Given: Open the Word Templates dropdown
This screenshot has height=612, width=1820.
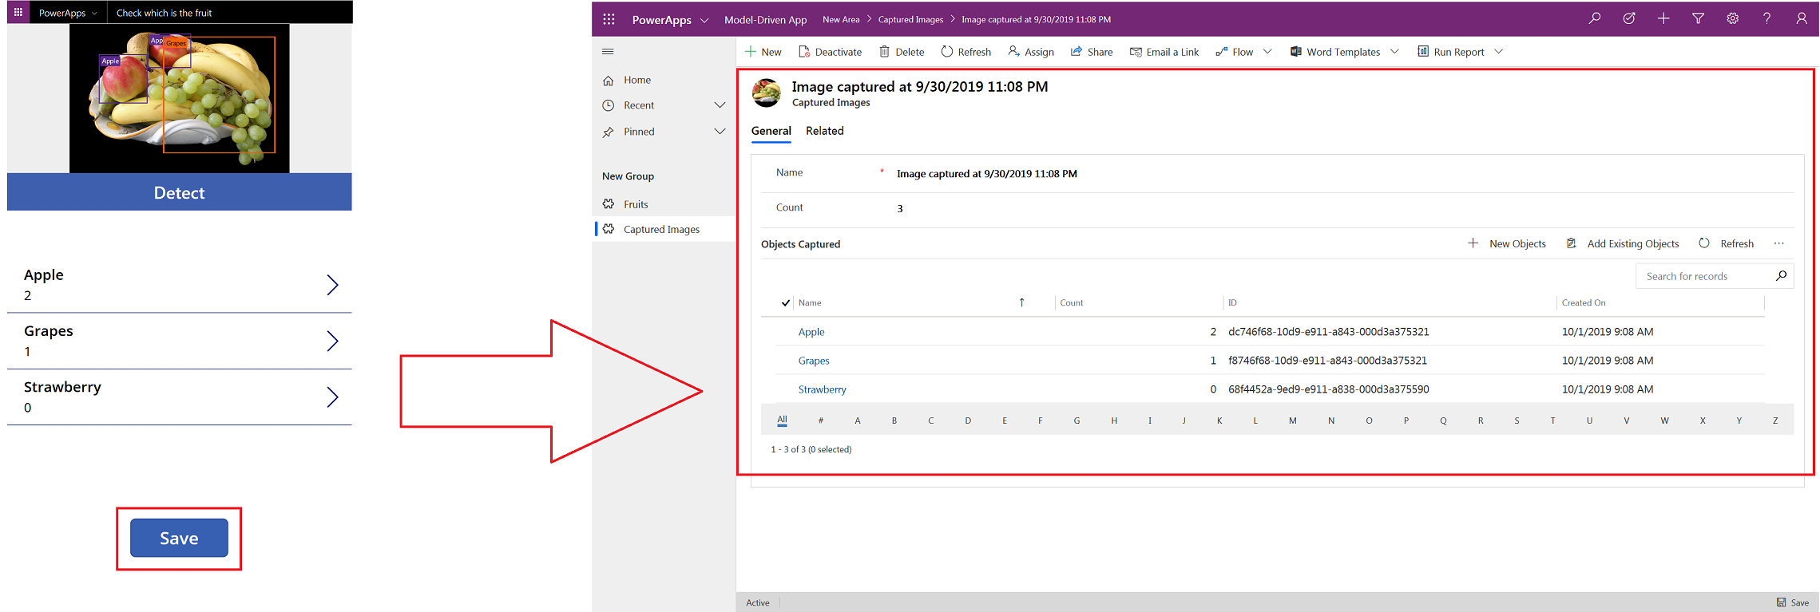Looking at the screenshot, I should point(1394,52).
